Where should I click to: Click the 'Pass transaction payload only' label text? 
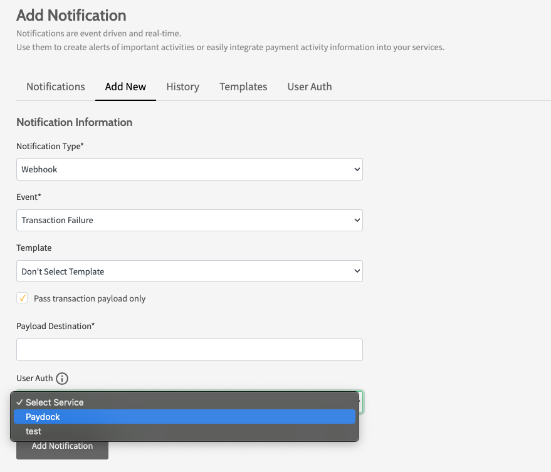[x=90, y=299]
